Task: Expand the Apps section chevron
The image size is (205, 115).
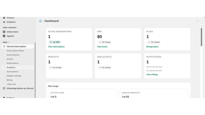Action: click(9, 42)
